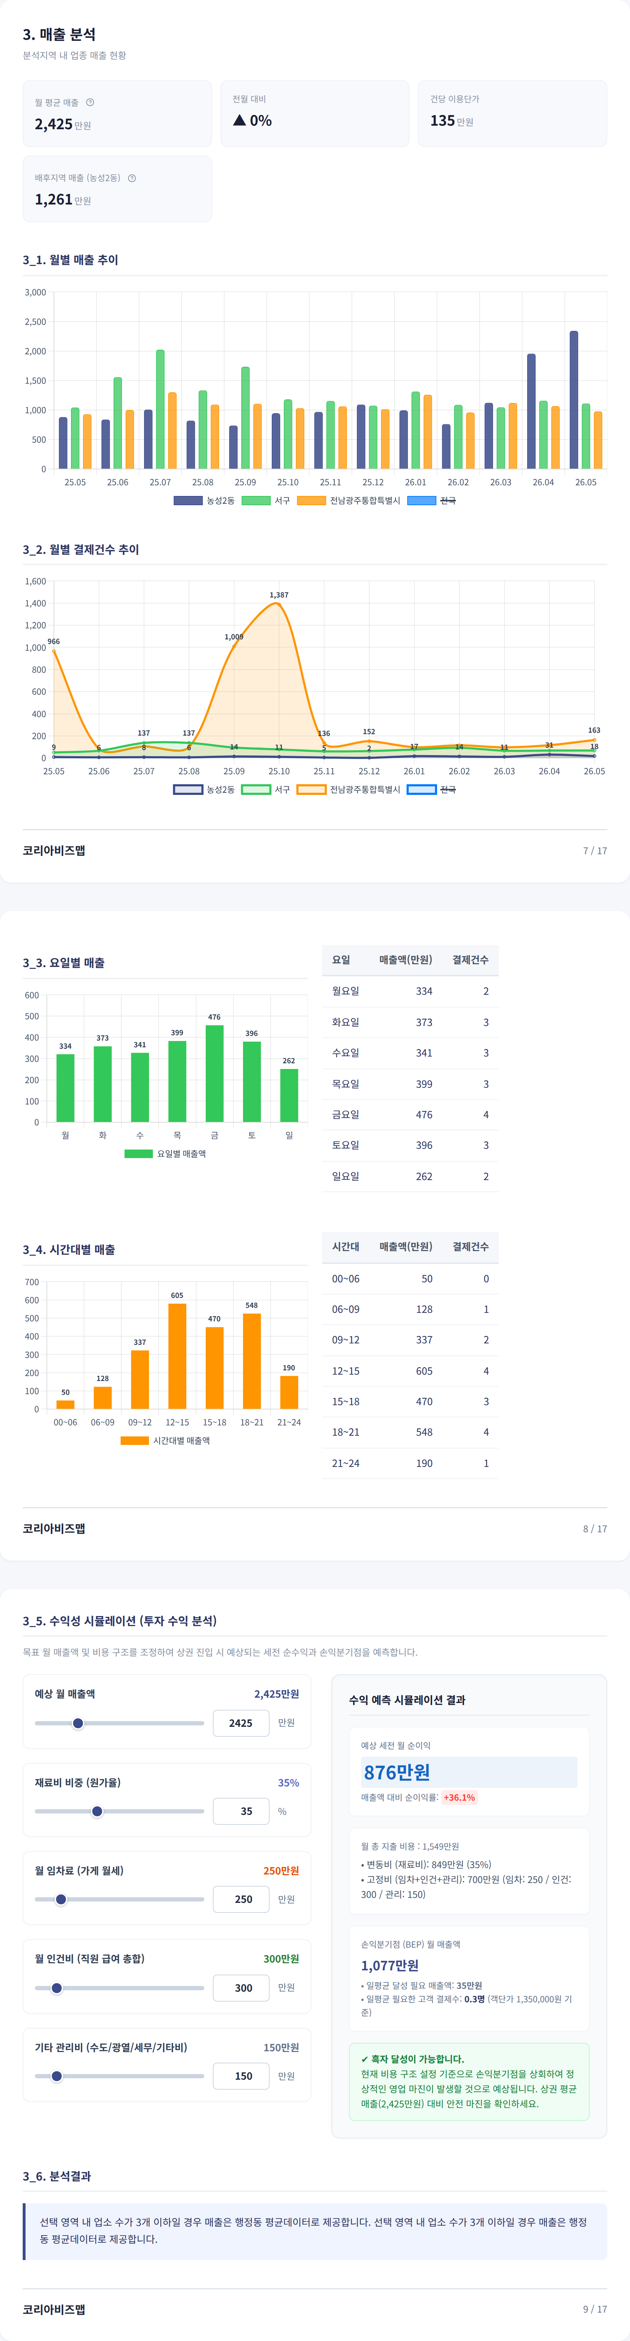Toggle 서구 legend in the 월별 결제건수 추이 chart

coord(266,790)
